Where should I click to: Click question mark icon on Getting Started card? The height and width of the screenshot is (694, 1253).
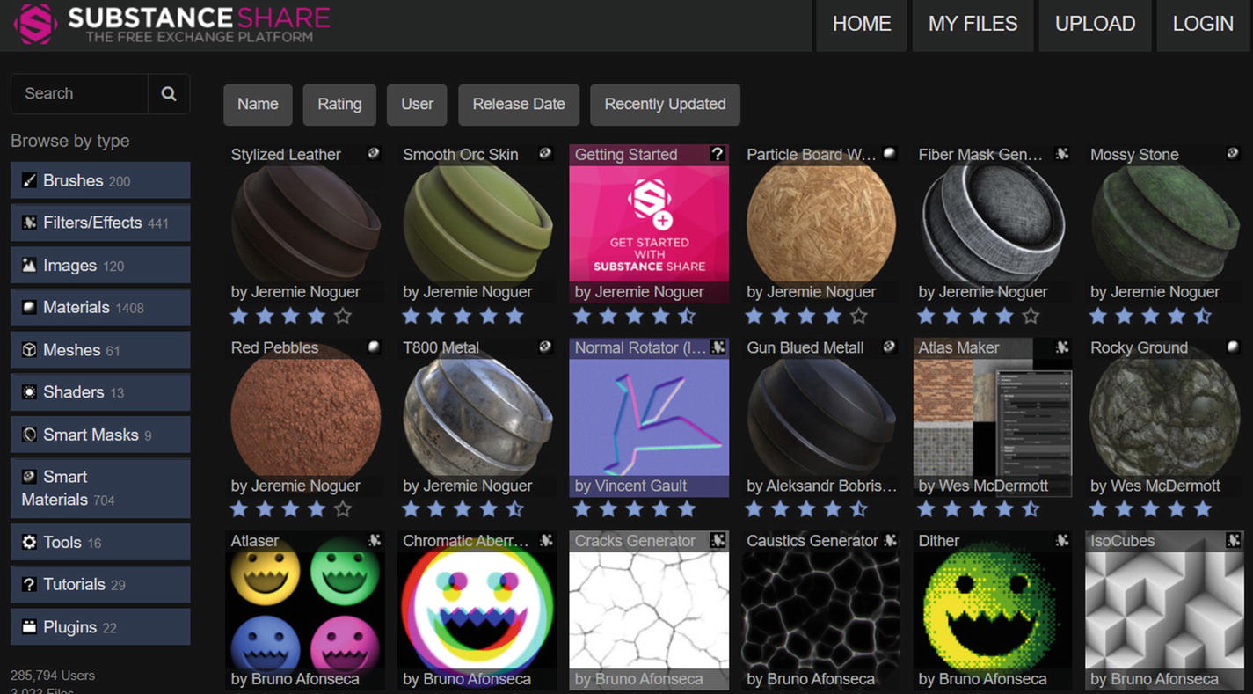pos(718,154)
